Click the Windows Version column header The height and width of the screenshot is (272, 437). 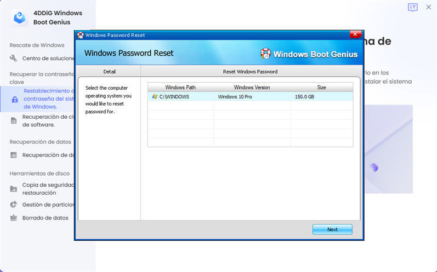(x=252, y=87)
